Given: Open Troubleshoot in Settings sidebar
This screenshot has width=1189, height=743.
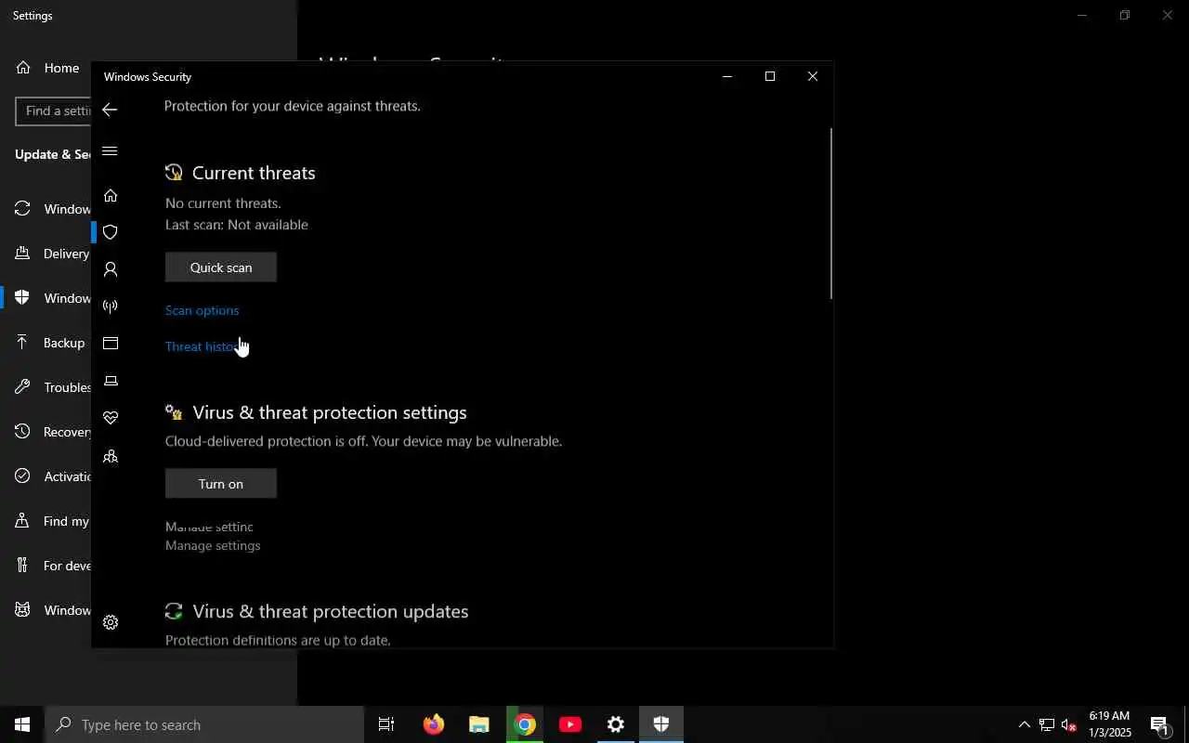Looking at the screenshot, I should (x=46, y=387).
